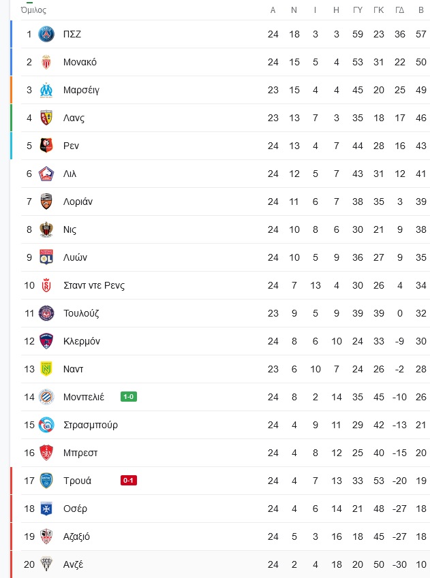This screenshot has height=578, width=430.
Task: Click the Marseille club logo
Action: point(46,90)
